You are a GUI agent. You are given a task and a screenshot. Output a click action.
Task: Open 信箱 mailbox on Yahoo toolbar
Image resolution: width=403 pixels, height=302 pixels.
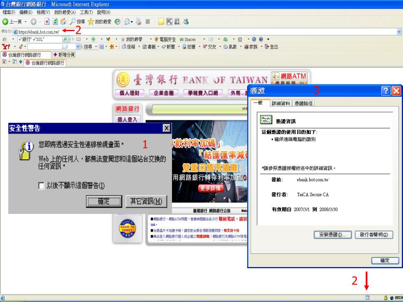[128, 47]
